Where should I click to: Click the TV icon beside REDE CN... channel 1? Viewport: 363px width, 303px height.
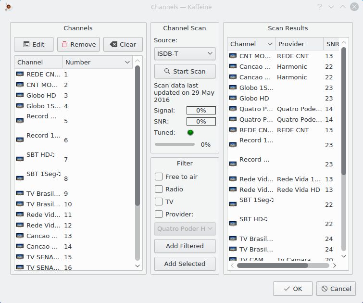(x=20, y=74)
